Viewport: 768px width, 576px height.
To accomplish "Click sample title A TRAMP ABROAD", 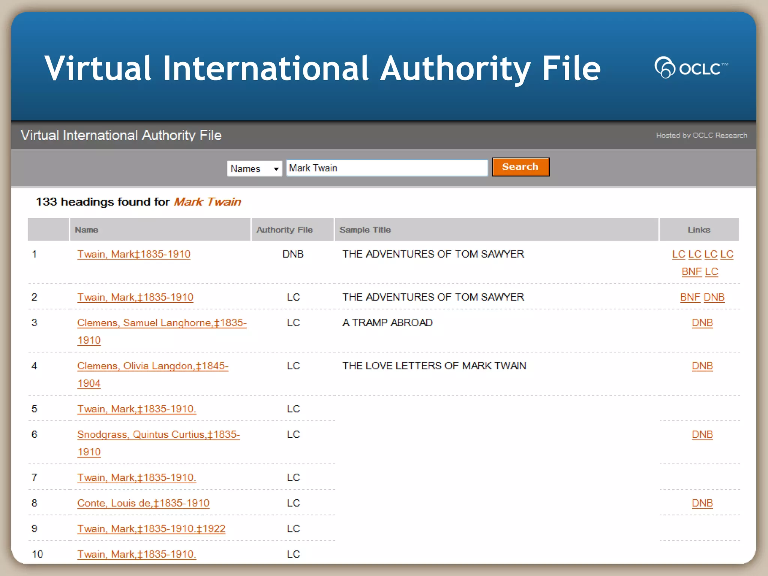I will (387, 323).
